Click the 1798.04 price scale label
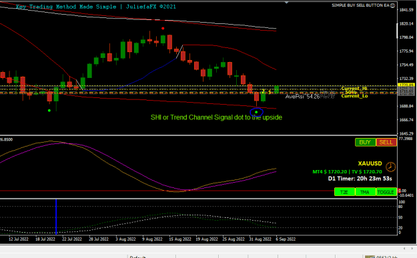This screenshot has height=258, width=417. [406, 37]
